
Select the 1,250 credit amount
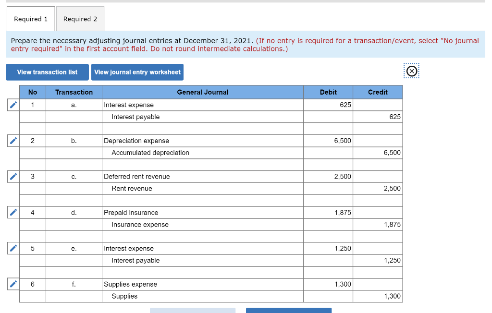tap(378, 260)
